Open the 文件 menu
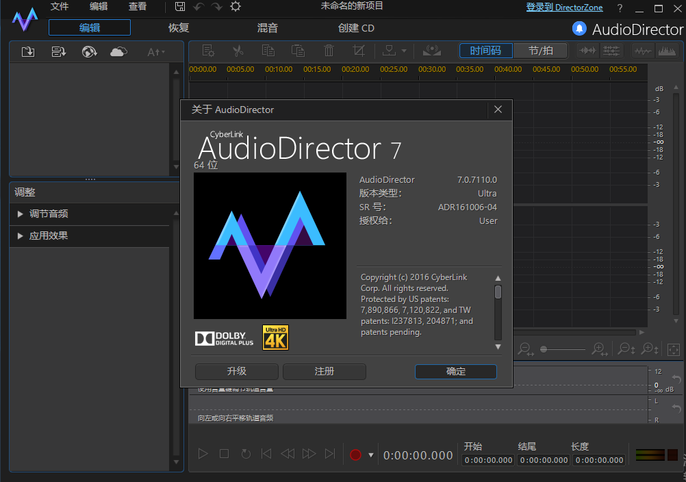 point(60,6)
